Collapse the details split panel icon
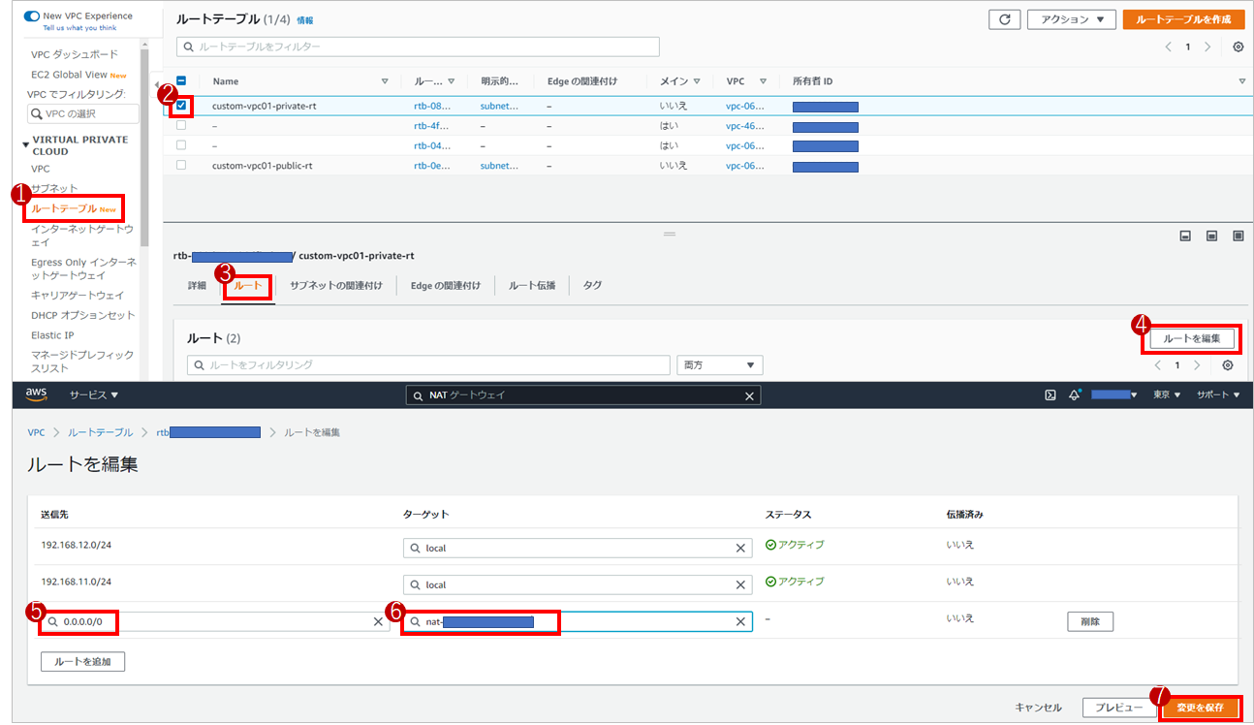1254x725 pixels. 1184,236
